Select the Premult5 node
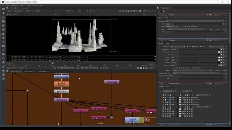 coord(62,91)
